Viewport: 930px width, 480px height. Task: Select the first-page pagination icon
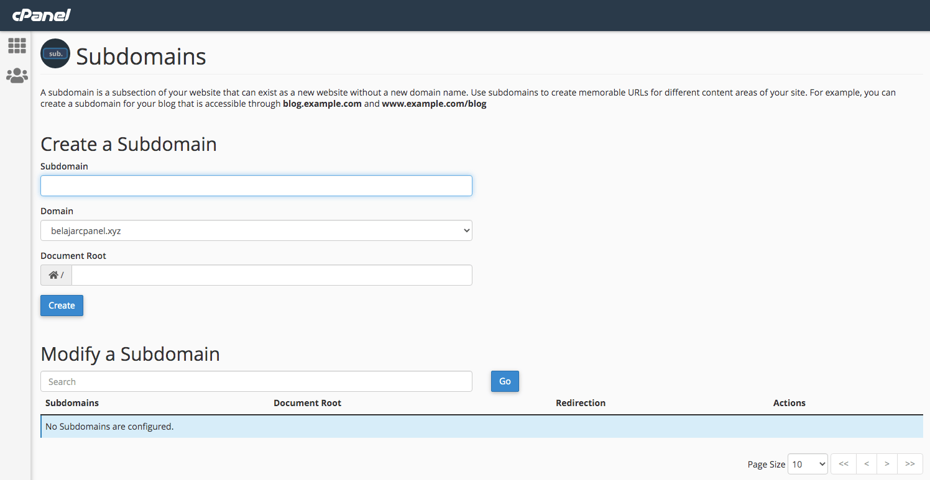[x=843, y=463]
